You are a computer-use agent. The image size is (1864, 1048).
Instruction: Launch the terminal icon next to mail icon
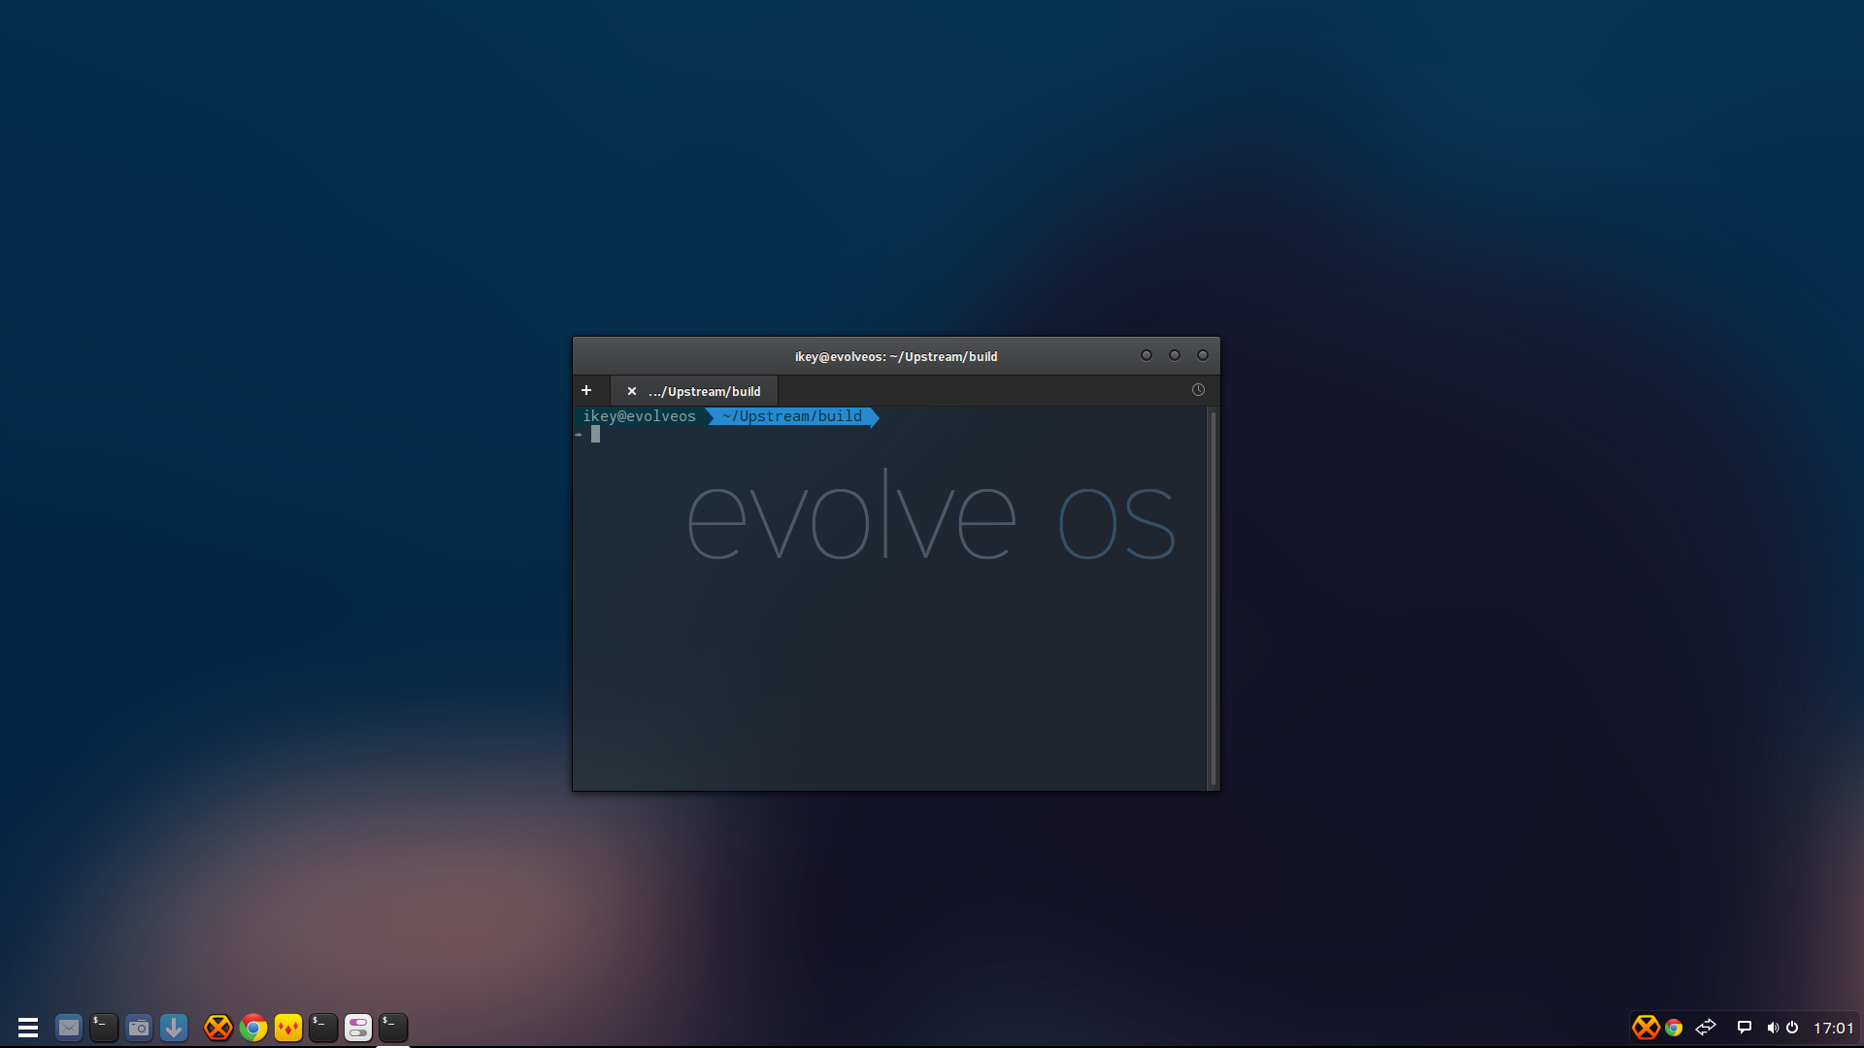[104, 1028]
